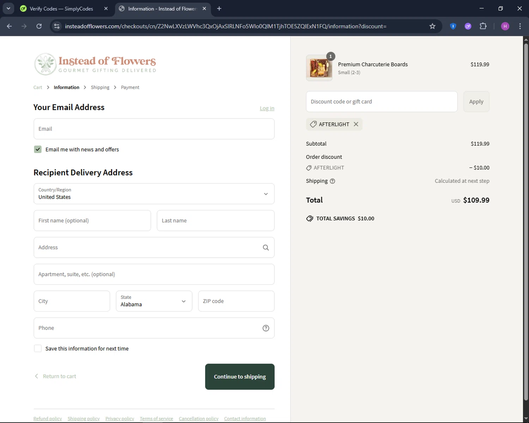Click the Premium Charcuterie Boards product name
The width and height of the screenshot is (529, 423).
click(373, 64)
